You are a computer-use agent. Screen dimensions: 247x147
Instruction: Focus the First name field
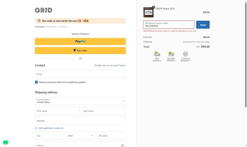click(57, 111)
